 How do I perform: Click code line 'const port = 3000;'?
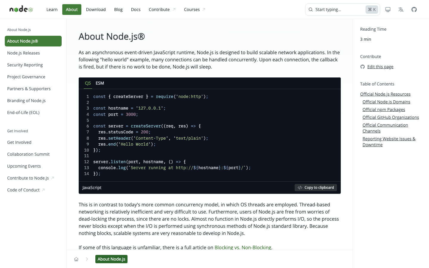point(116,114)
